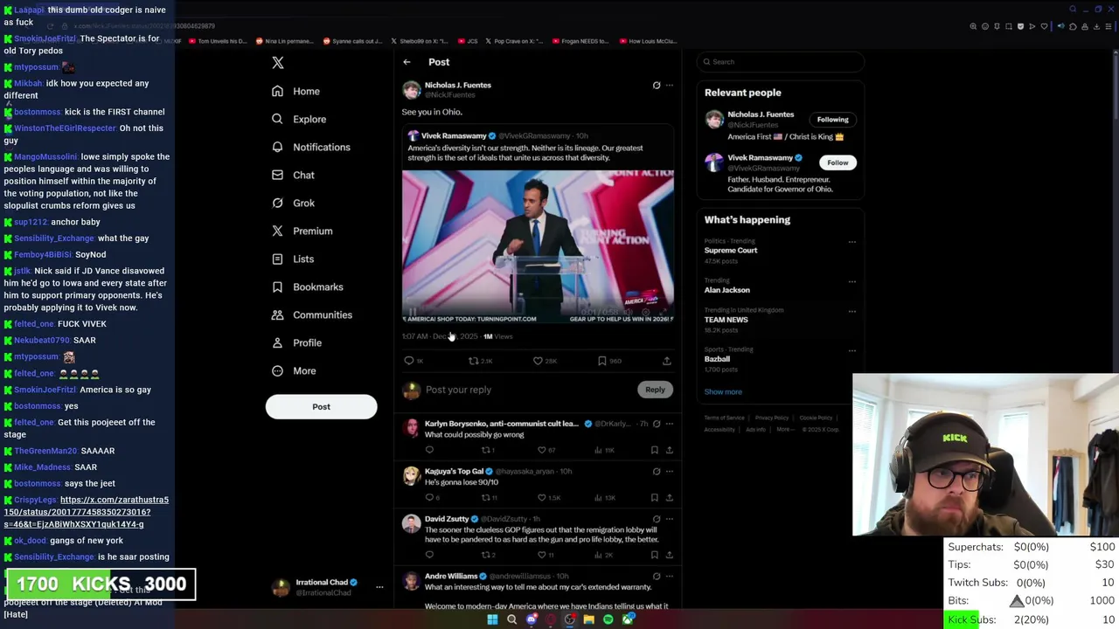Switch to Pop Crave on X browser tab
1119x629 pixels.
pyautogui.click(x=516, y=41)
